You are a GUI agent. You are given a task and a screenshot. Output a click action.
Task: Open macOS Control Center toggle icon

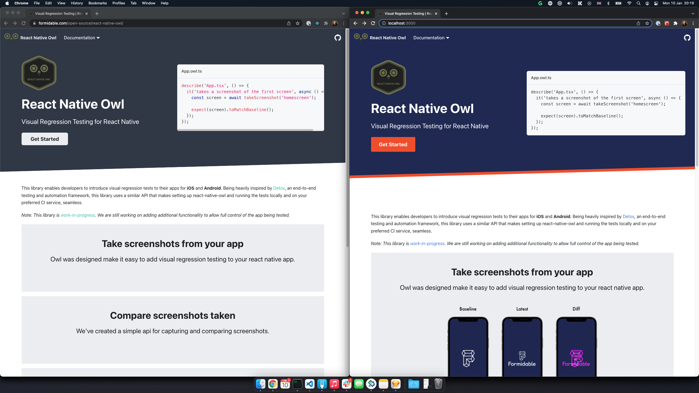coord(656,3)
